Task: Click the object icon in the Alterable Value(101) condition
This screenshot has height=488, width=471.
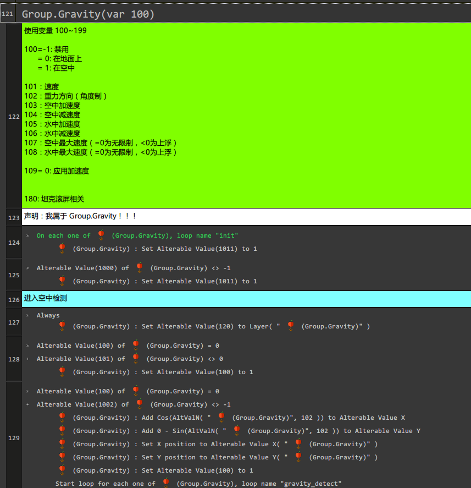Action: 136,358
